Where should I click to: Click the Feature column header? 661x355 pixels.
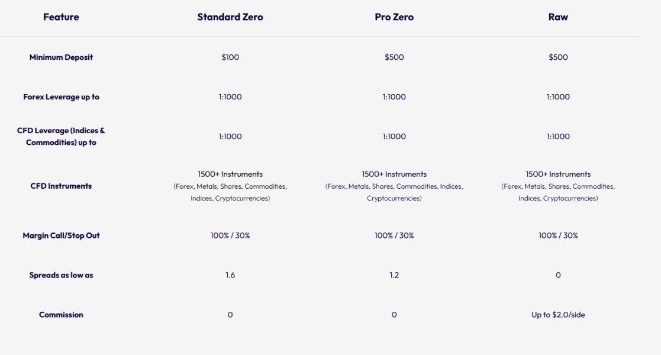[61, 17]
